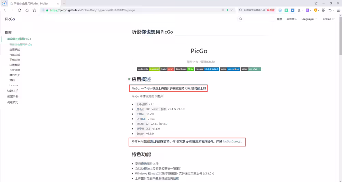Go to License in the sidebar
This screenshot has width=342, height=182.
(x=14, y=85)
